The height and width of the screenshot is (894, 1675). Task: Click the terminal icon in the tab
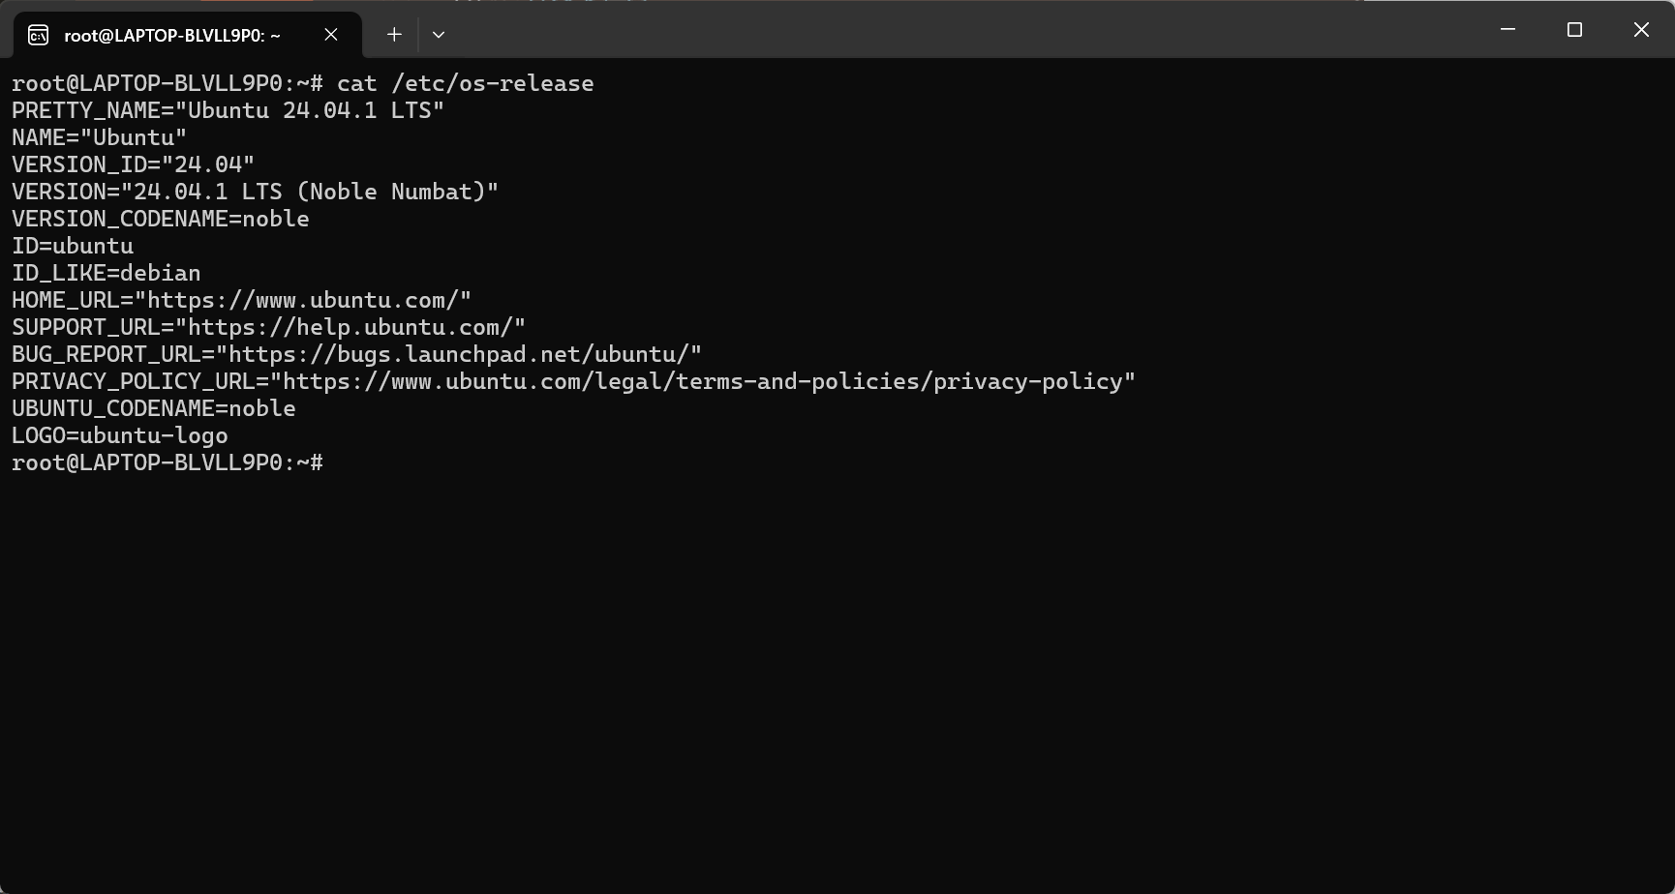pyautogui.click(x=38, y=36)
